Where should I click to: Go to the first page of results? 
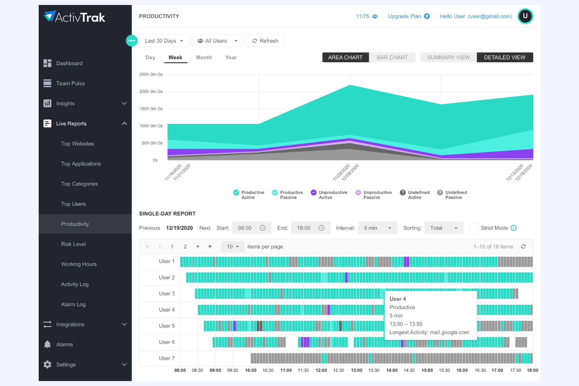(x=147, y=246)
